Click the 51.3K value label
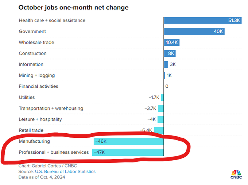248x185 pixels. (234, 21)
